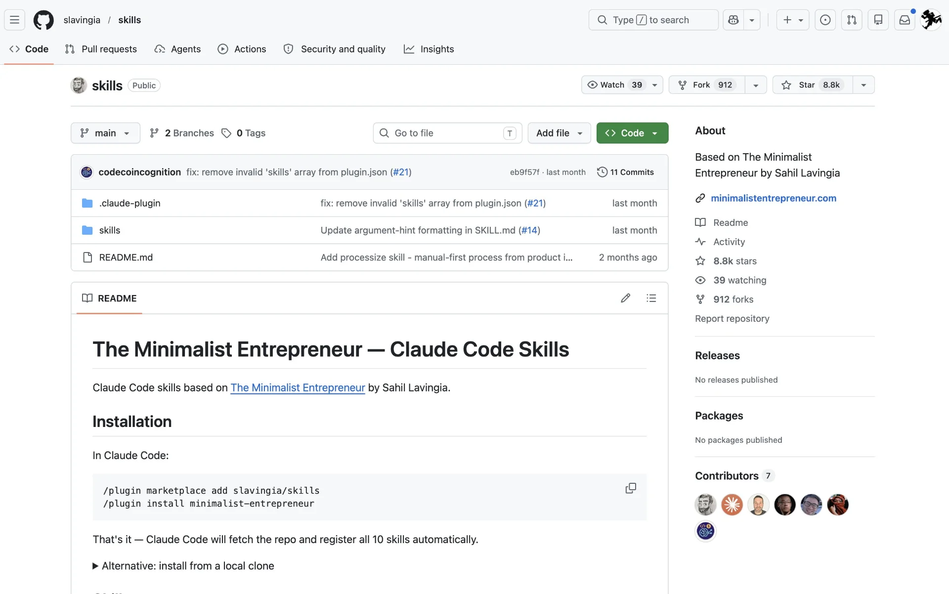Viewport: 949px width, 594px height.
Task: Expand the Fork options dropdown arrow
Action: [756, 85]
